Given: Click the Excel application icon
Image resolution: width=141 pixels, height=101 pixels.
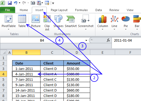Looking at the screenshot, I should [2, 3].
